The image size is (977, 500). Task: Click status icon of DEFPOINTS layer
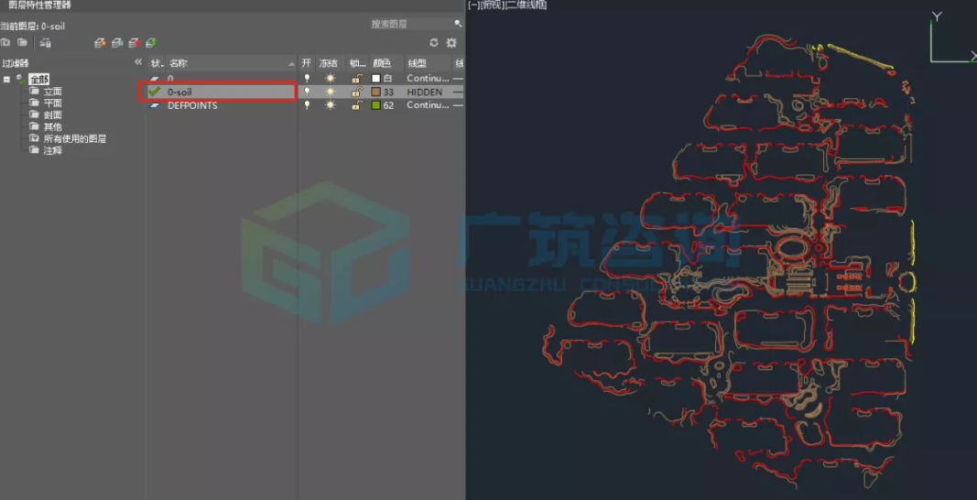(x=155, y=105)
